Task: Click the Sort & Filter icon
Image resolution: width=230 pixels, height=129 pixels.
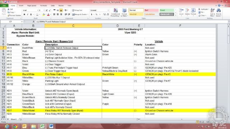Action: click(212, 13)
